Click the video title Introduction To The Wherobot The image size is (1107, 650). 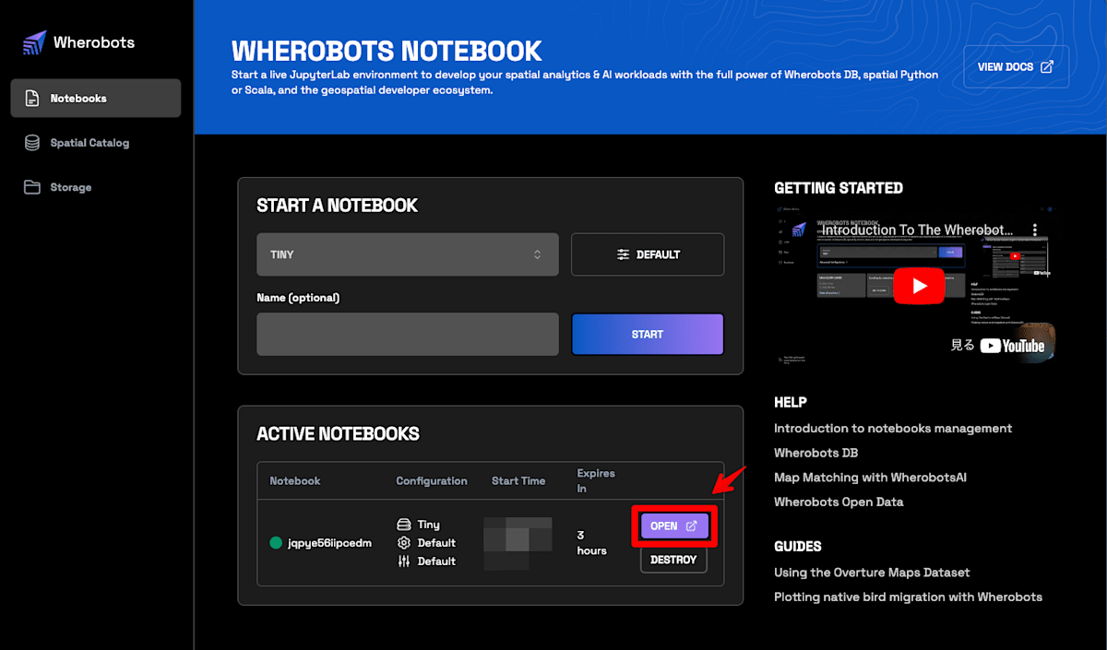point(917,230)
